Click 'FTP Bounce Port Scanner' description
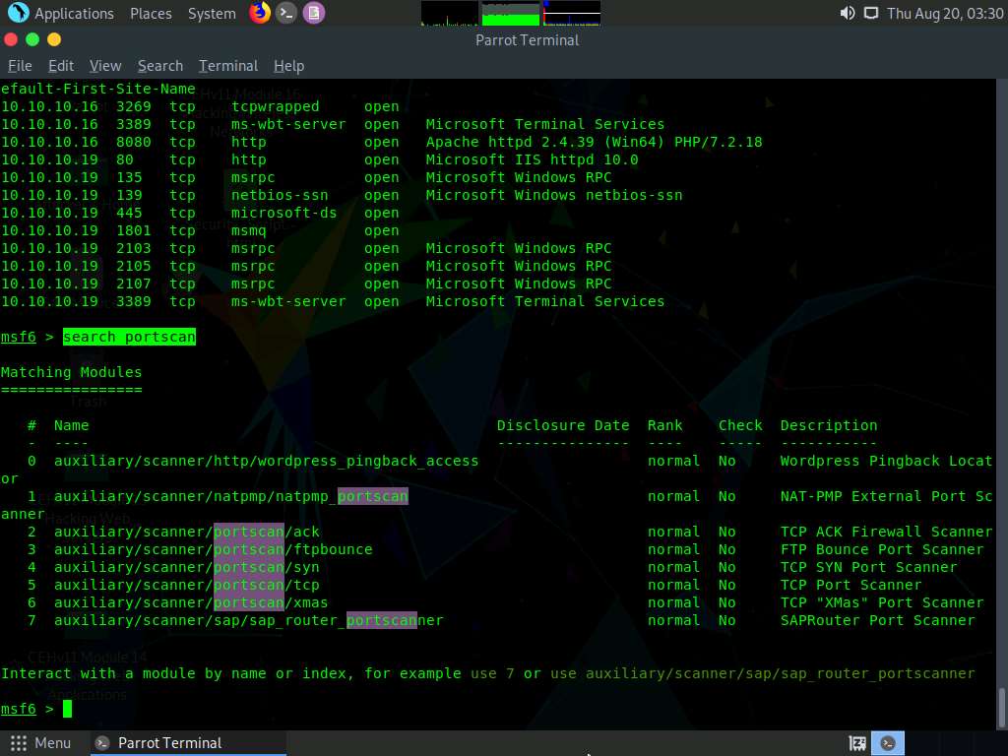The image size is (1008, 756). click(x=882, y=549)
